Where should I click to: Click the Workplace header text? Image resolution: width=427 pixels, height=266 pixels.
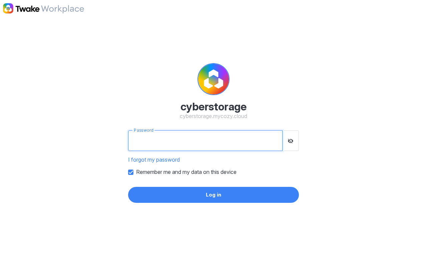[62, 9]
